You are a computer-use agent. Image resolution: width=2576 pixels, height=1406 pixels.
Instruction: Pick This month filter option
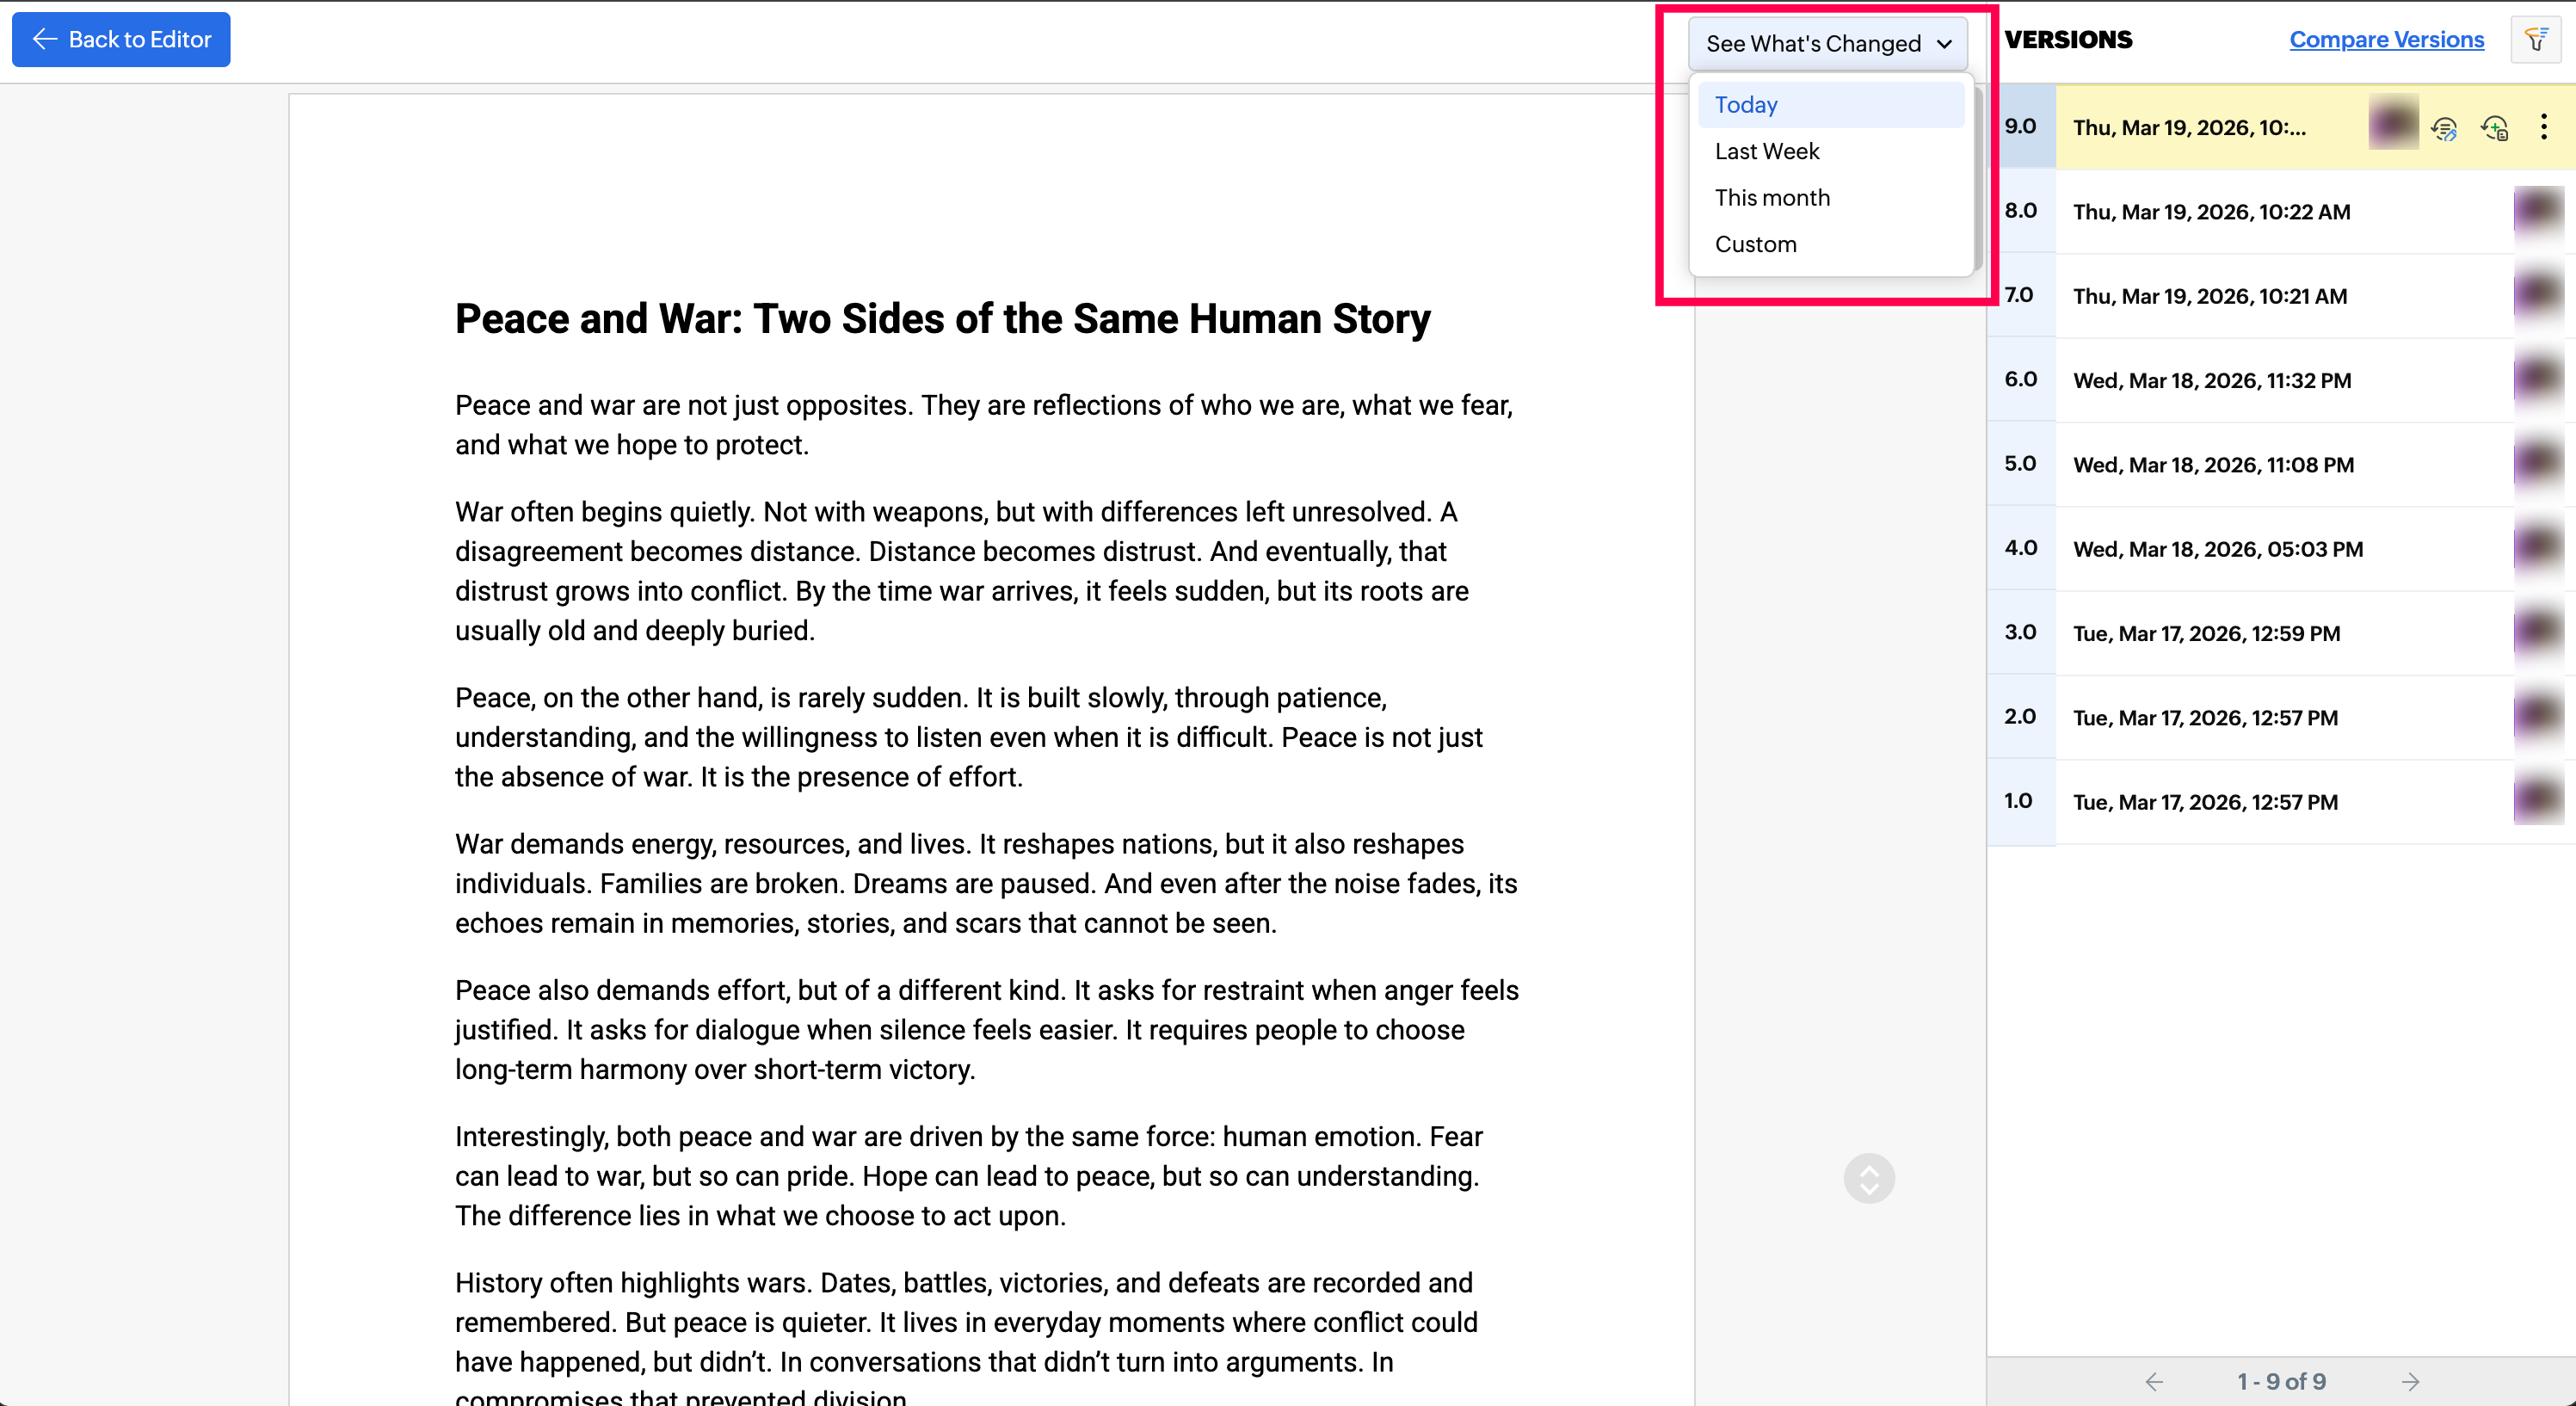1772,198
